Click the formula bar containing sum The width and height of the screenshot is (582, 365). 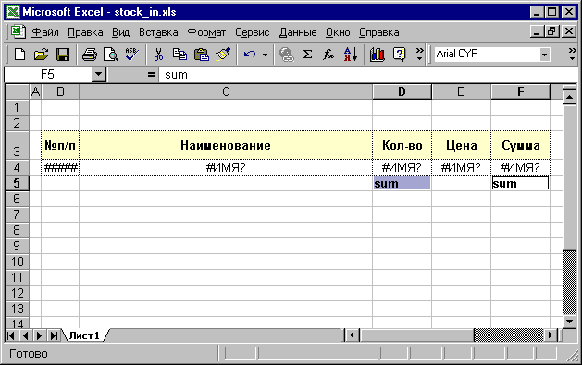pos(367,75)
